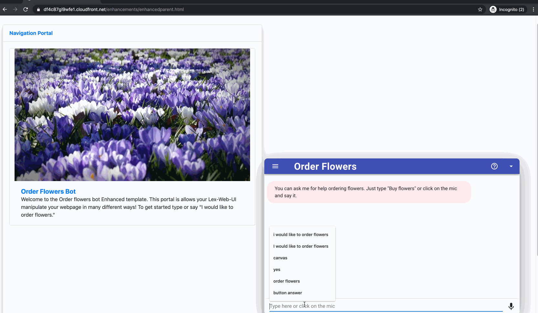538x313 pixels.
Task: Choose the "button answer" suggestion
Action: (x=302, y=293)
